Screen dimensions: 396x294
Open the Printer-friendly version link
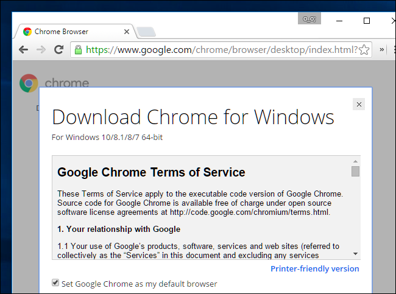click(x=314, y=268)
